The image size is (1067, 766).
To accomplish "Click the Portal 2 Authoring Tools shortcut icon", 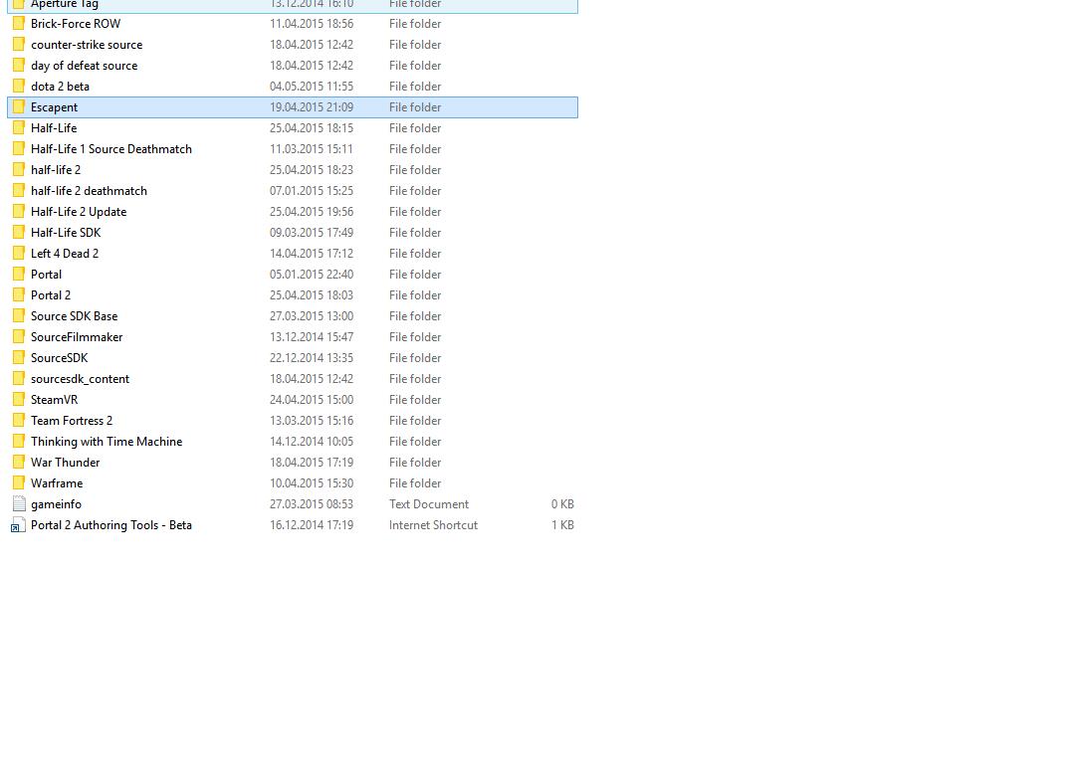I will (x=18, y=525).
